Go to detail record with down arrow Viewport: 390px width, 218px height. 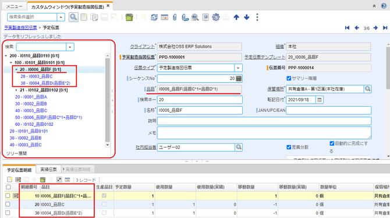click(246, 17)
